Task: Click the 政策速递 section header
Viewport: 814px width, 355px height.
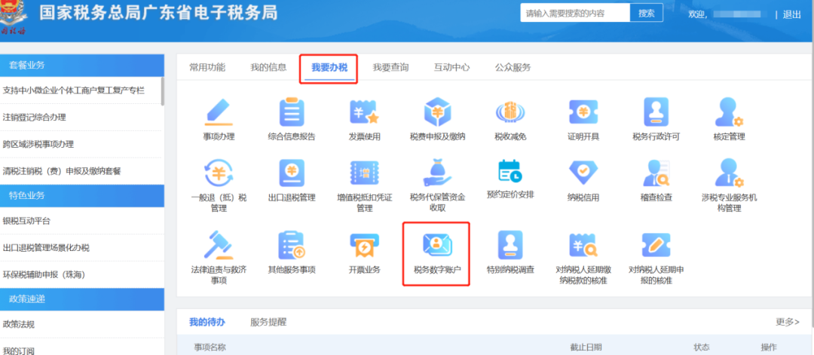Action: (82, 299)
